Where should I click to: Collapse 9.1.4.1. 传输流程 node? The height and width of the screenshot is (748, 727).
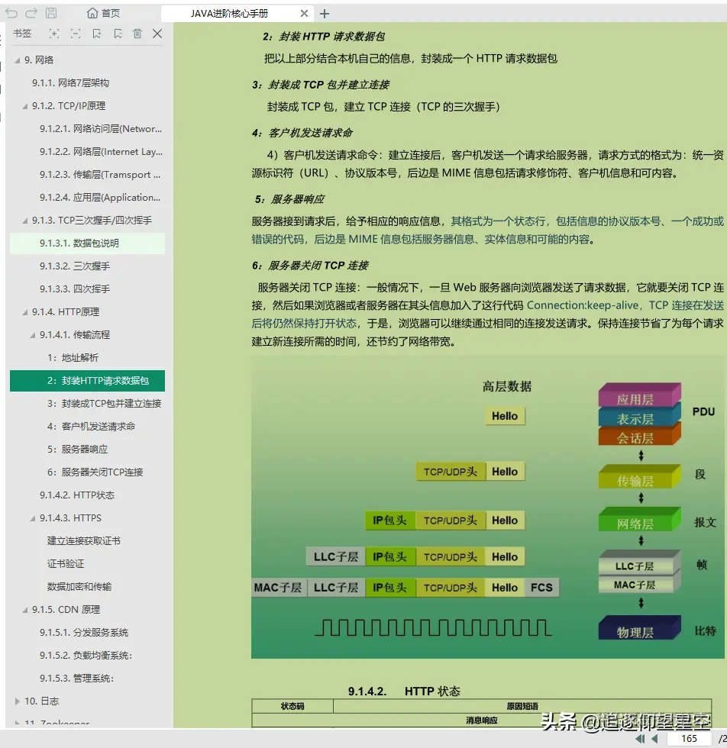coord(33,335)
